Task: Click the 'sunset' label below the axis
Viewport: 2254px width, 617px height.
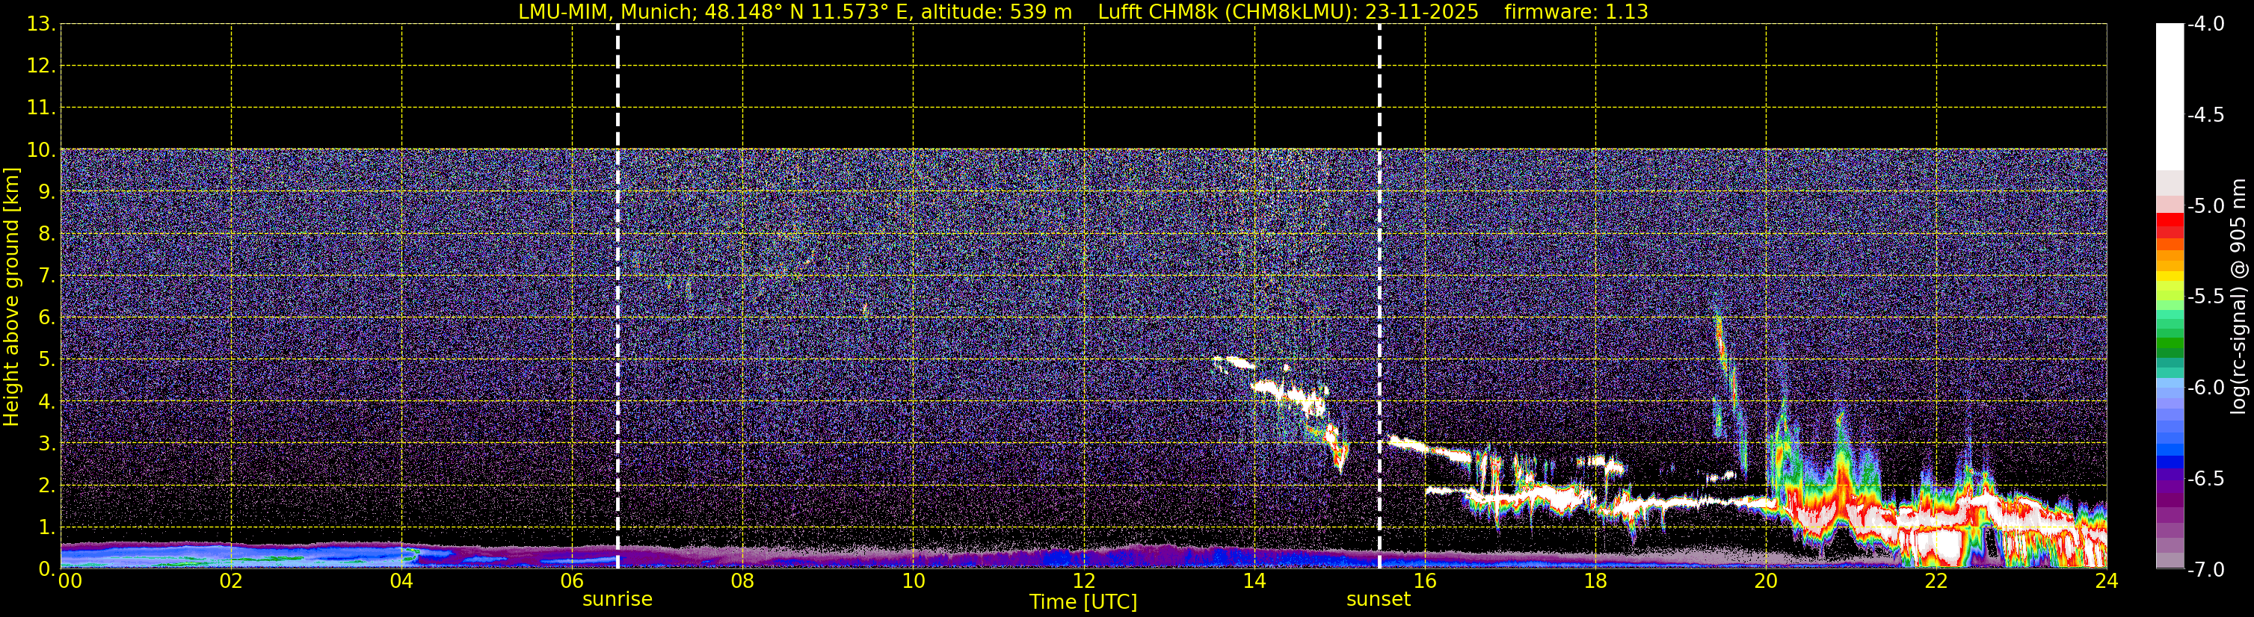Action: tap(1378, 600)
